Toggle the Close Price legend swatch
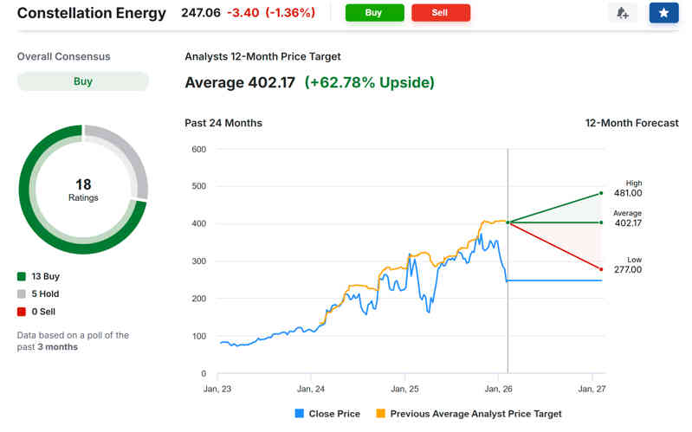Viewport: 692px width, 432px height. click(301, 414)
